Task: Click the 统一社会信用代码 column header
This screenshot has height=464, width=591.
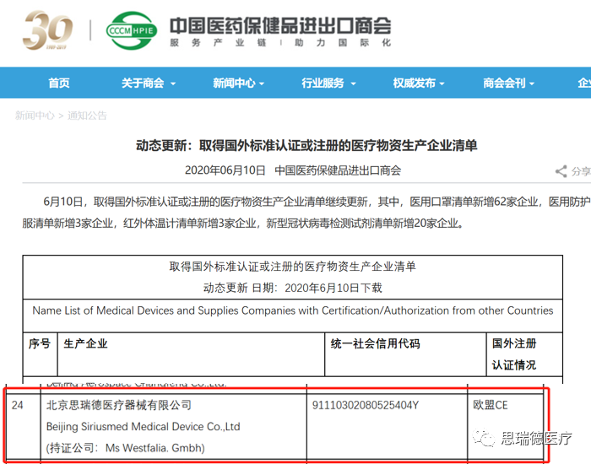Action: [x=375, y=343]
